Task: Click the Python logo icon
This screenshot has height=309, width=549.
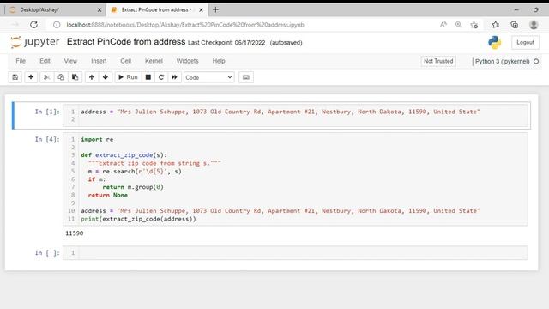Action: [x=495, y=42]
